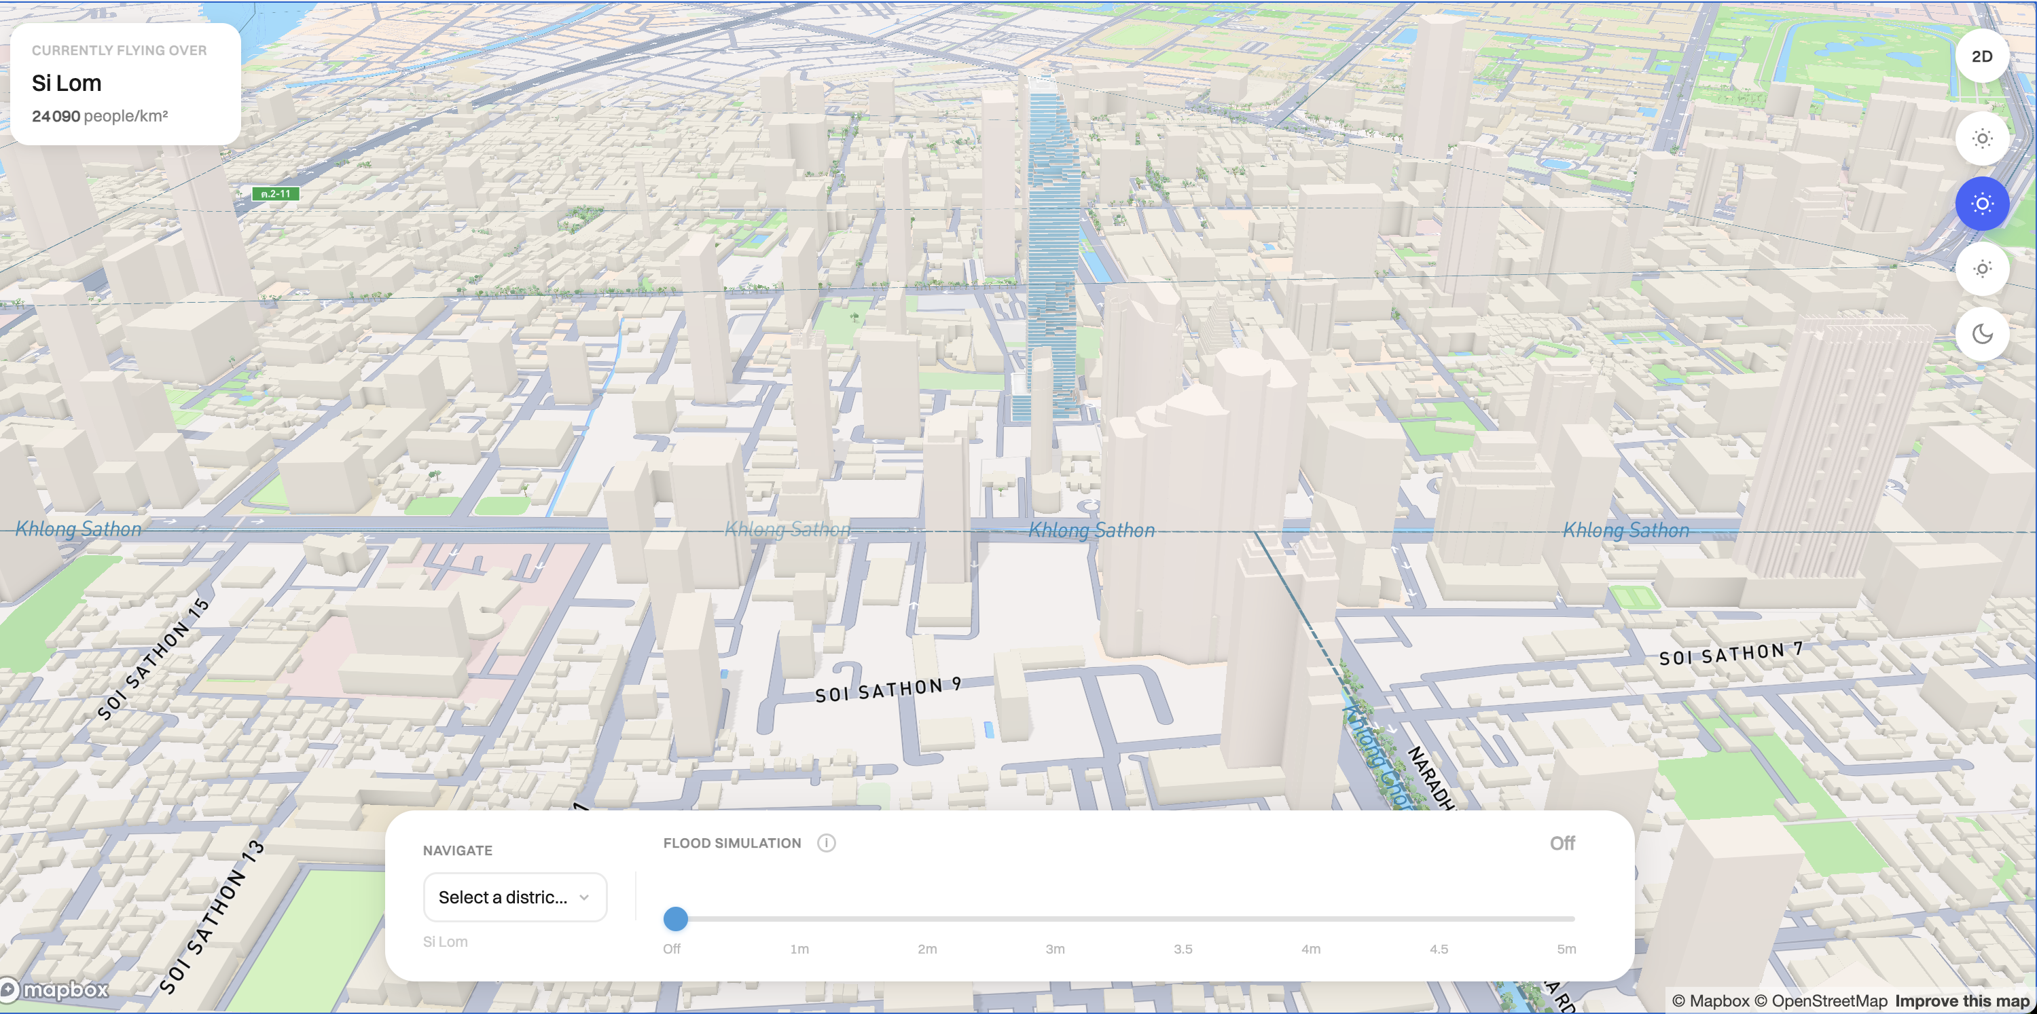Open the © Mapbox attribution link
2037x1014 pixels.
(x=1710, y=1000)
